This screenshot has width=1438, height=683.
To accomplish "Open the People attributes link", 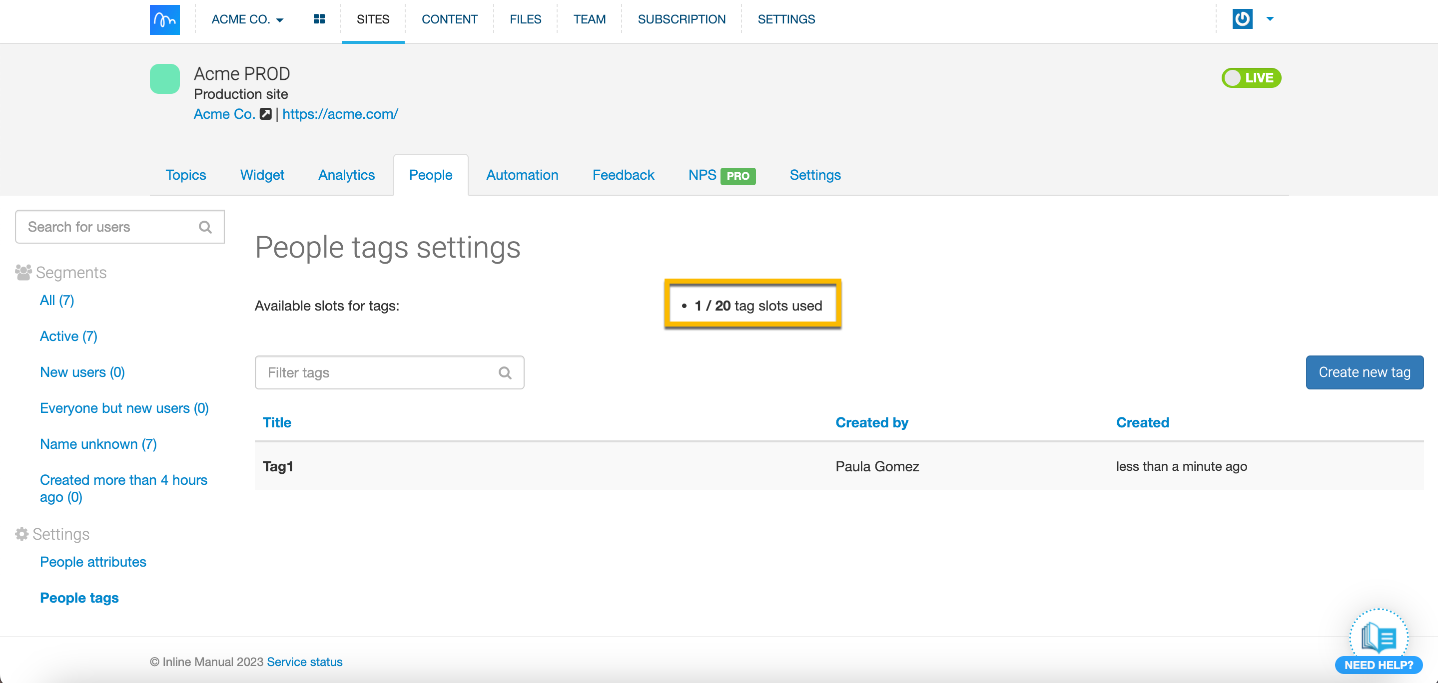I will [92, 562].
